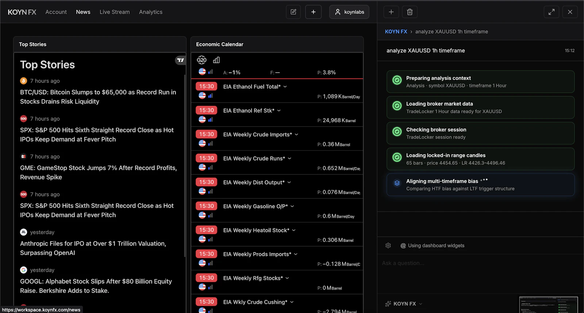
Task: Click the Top Stories panel scrollbar
Action: 185,166
